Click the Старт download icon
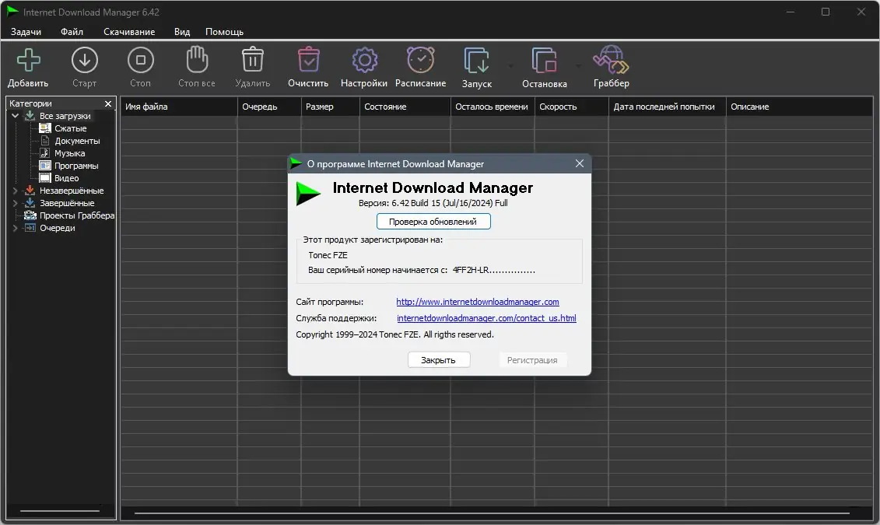Screen dimensions: 880x525 coord(85,60)
